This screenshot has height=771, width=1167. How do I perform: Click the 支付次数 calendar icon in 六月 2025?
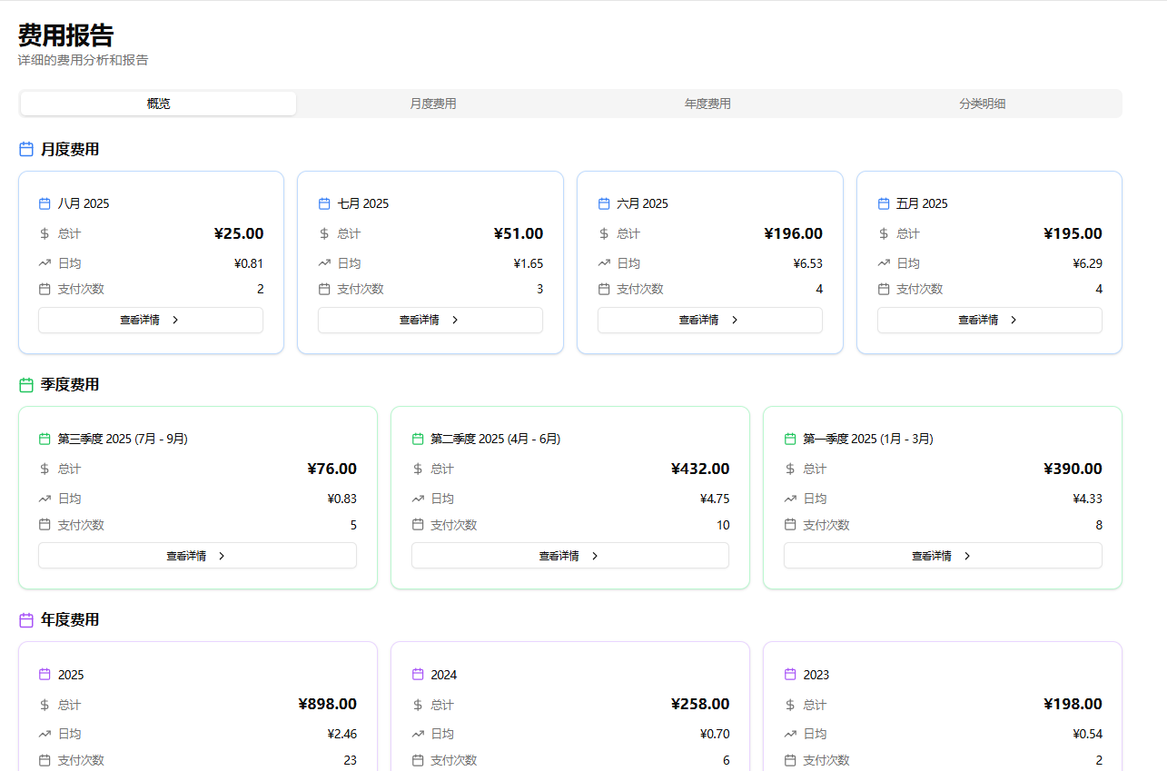(x=604, y=289)
